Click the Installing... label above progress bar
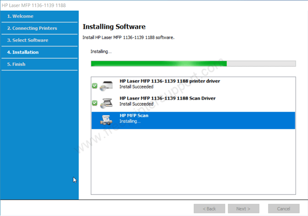Screen dimensions: 308x216 click(101, 51)
